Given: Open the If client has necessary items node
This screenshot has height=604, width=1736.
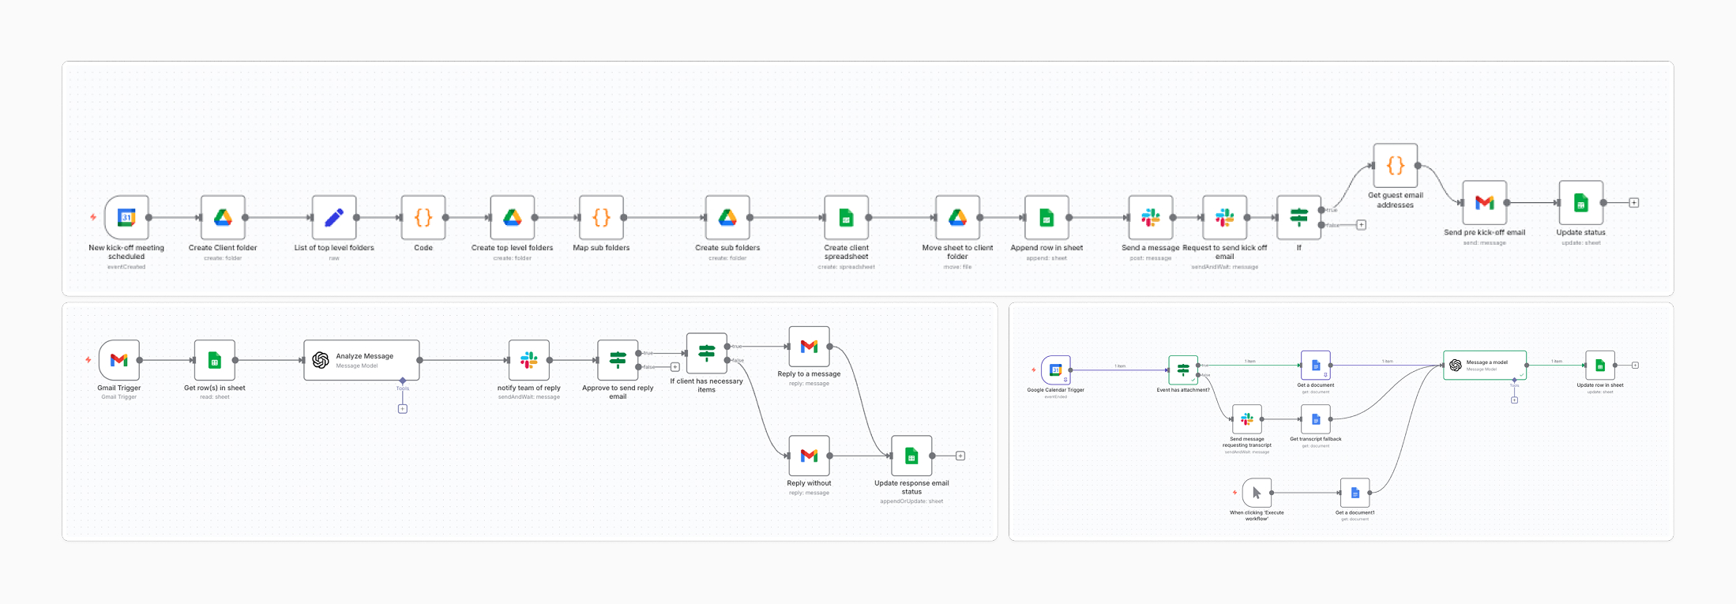Looking at the screenshot, I should [707, 353].
